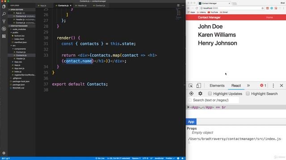This screenshot has width=286, height=160.
Task: Click the App breadcrumb in React DevTools
Action: coord(191,122)
